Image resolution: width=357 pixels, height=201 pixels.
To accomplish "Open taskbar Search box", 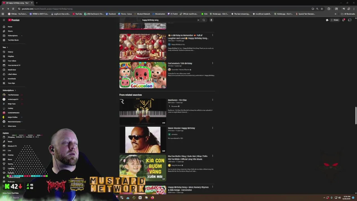I will point(15,198).
